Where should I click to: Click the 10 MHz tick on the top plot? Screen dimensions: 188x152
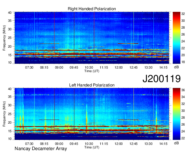[x=10, y=63]
